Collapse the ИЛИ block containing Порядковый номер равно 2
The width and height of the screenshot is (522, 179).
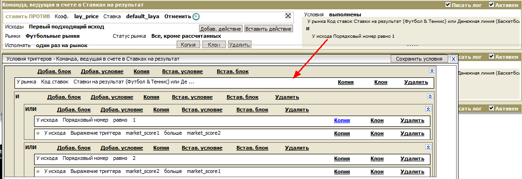click(428, 147)
